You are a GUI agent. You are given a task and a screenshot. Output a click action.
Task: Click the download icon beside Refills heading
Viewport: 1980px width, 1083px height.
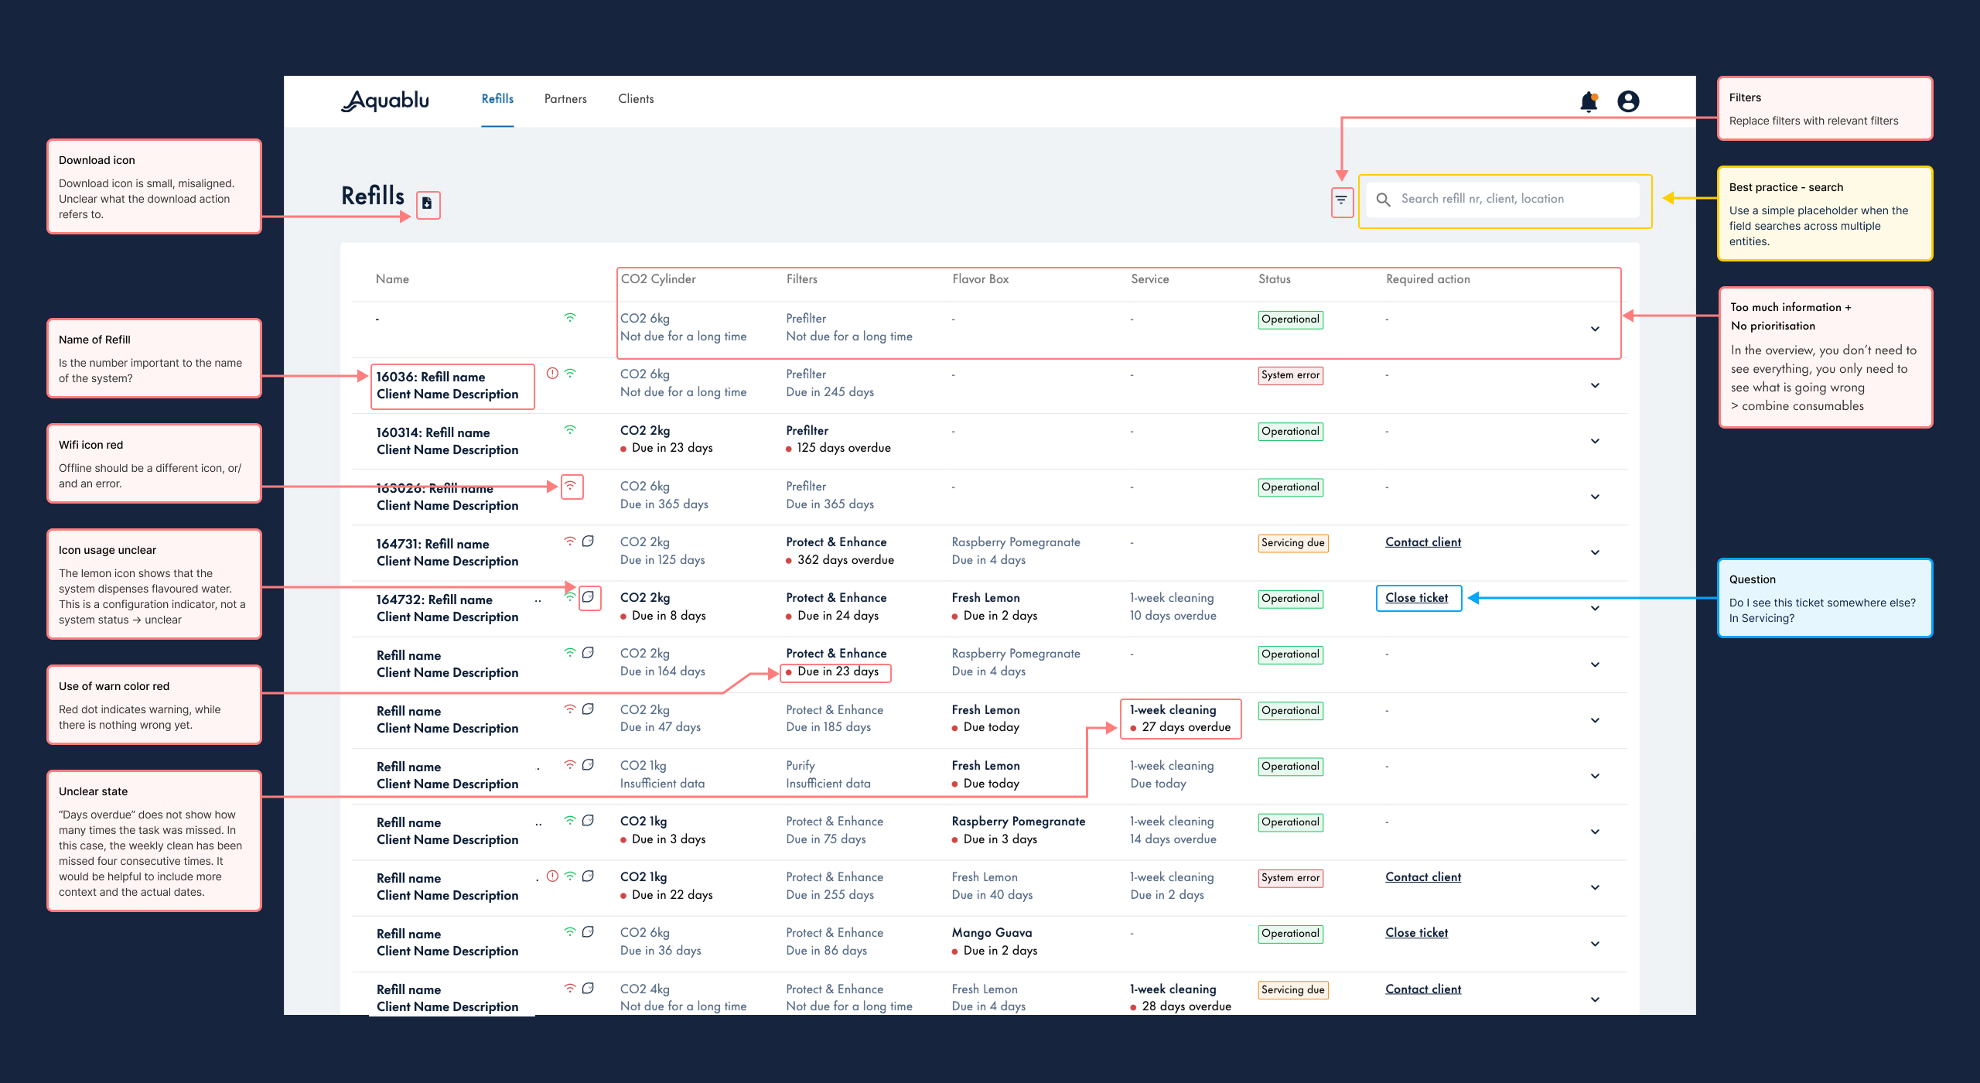pyautogui.click(x=427, y=203)
